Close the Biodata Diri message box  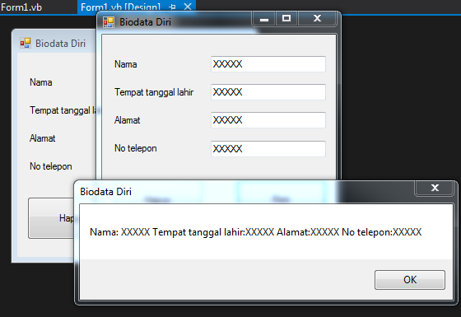tap(435, 188)
